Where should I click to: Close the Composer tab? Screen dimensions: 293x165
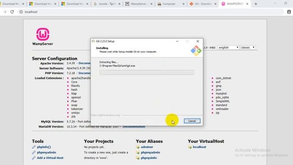click(x=184, y=4)
